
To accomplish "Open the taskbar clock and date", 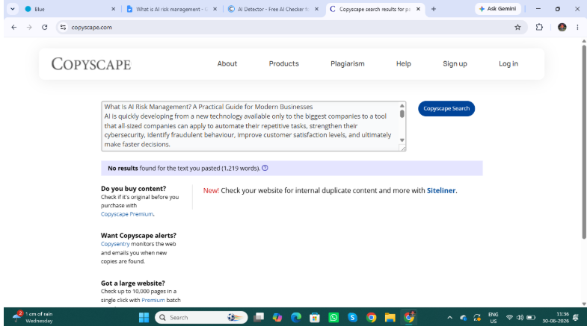I will 556,317.
